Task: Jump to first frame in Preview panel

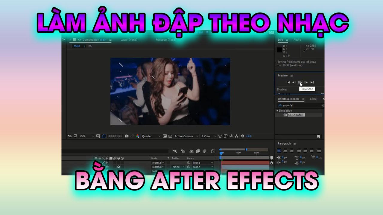Action: 288,82
